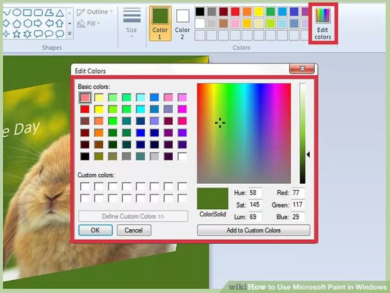This screenshot has width=390, height=293.
Task: Choose the Triangle shape
Action: click(x=60, y=13)
